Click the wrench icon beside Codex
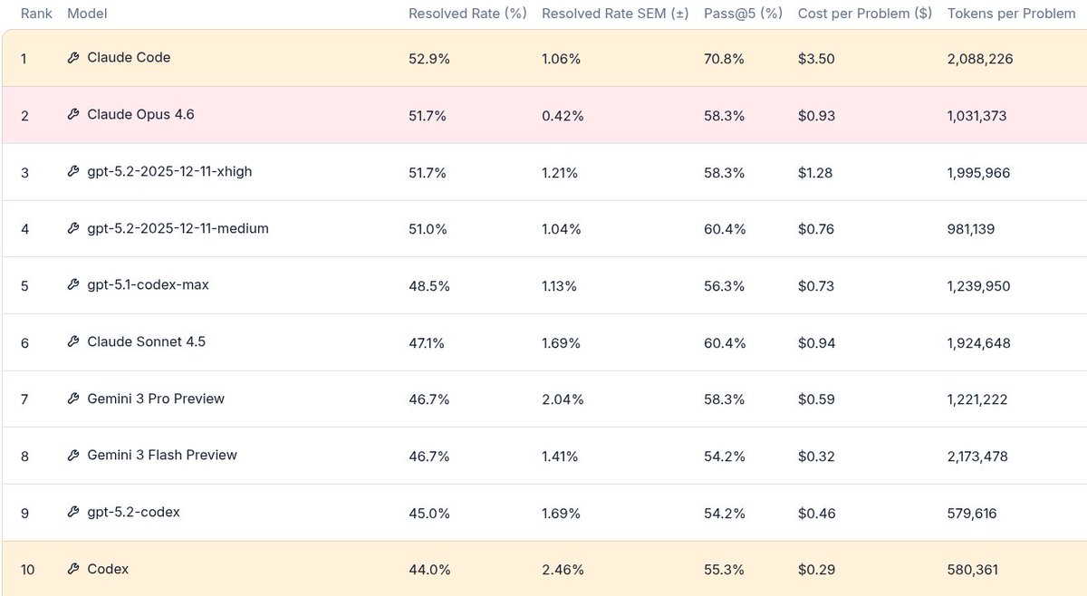The width and height of the screenshot is (1087, 596). 73,570
